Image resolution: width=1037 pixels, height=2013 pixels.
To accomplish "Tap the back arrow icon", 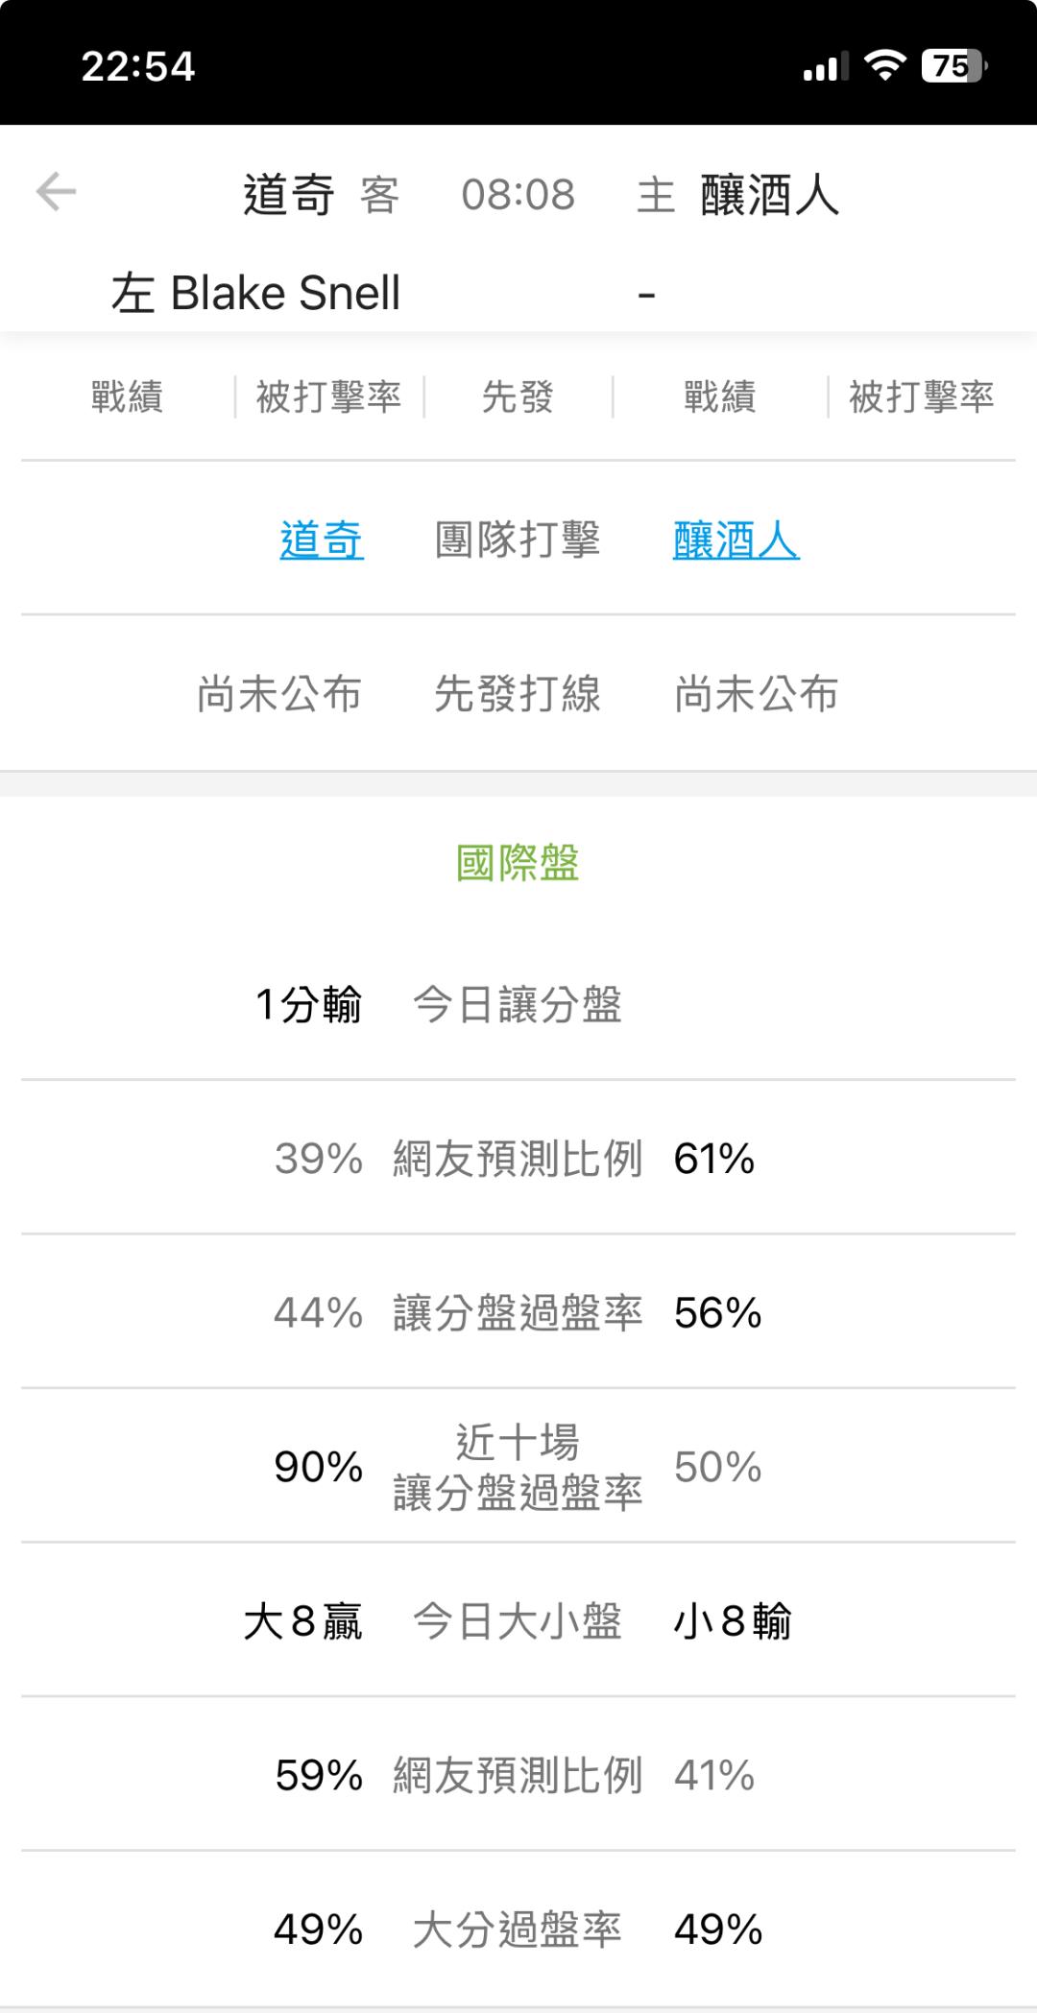I will pos(56,191).
